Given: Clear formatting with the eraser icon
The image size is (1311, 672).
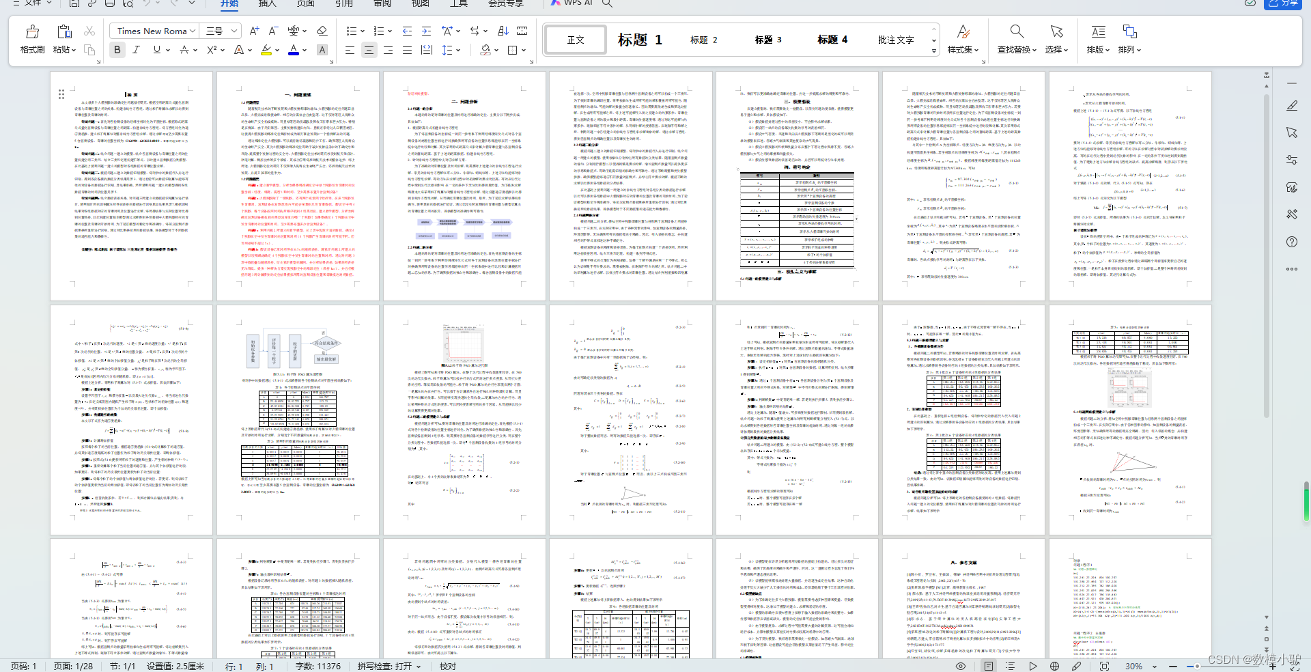Looking at the screenshot, I should (x=322, y=31).
